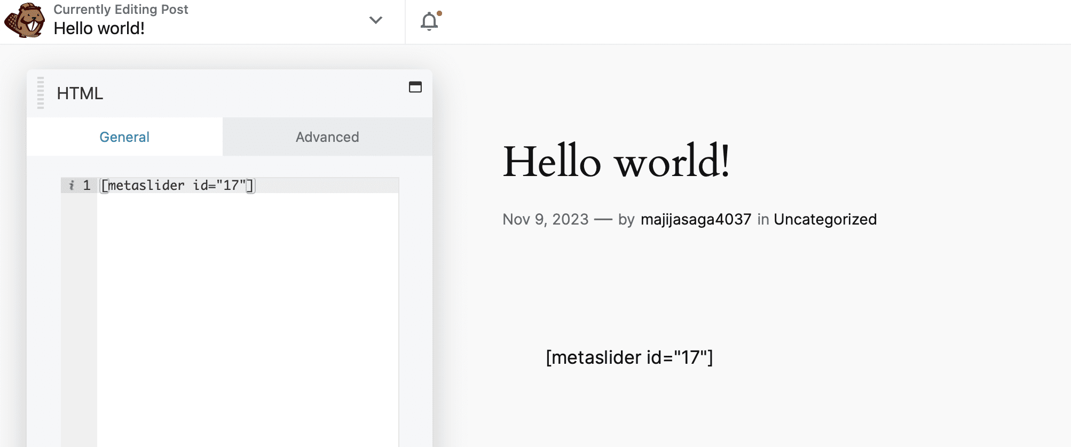Viewport: 1071px width, 447px height.
Task: Select line number 1 in code editor
Action: tap(86, 185)
